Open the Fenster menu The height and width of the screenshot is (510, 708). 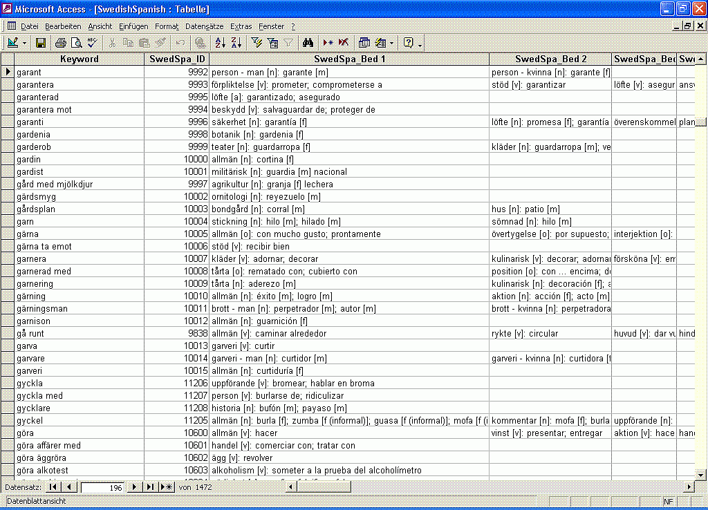pos(271,26)
